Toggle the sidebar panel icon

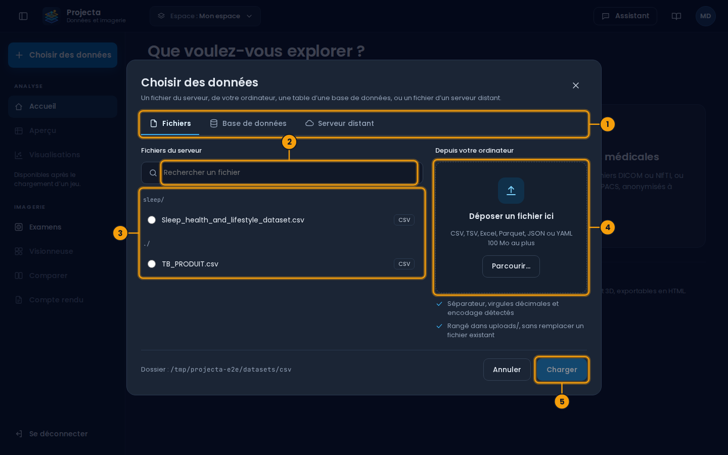pos(23,16)
